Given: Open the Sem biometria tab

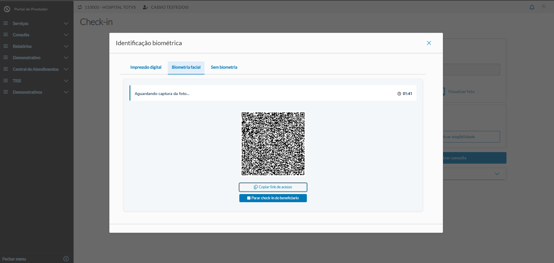Looking at the screenshot, I should point(224,67).
